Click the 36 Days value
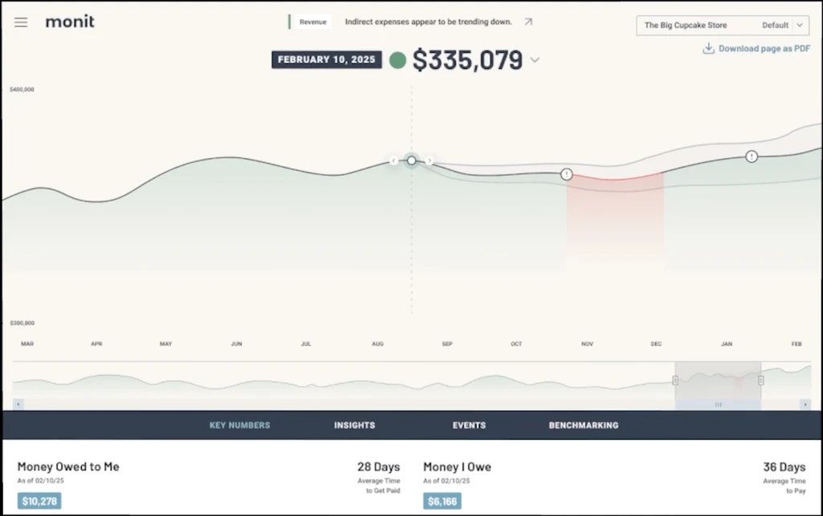 click(784, 467)
